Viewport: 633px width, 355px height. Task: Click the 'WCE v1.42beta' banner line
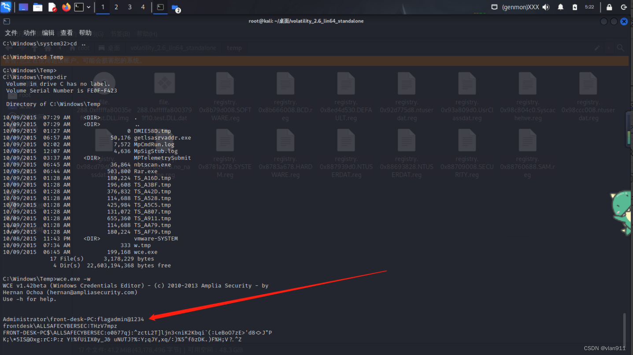click(x=136, y=285)
